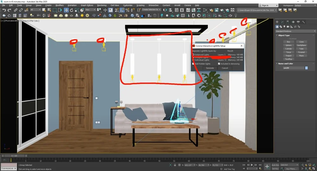Activate the Select and Link tool

click(x=16, y=10)
